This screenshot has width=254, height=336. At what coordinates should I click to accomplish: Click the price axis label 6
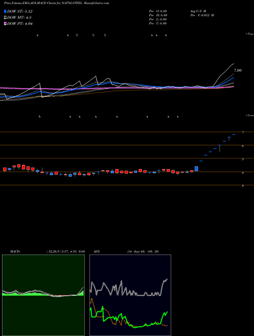243,146
